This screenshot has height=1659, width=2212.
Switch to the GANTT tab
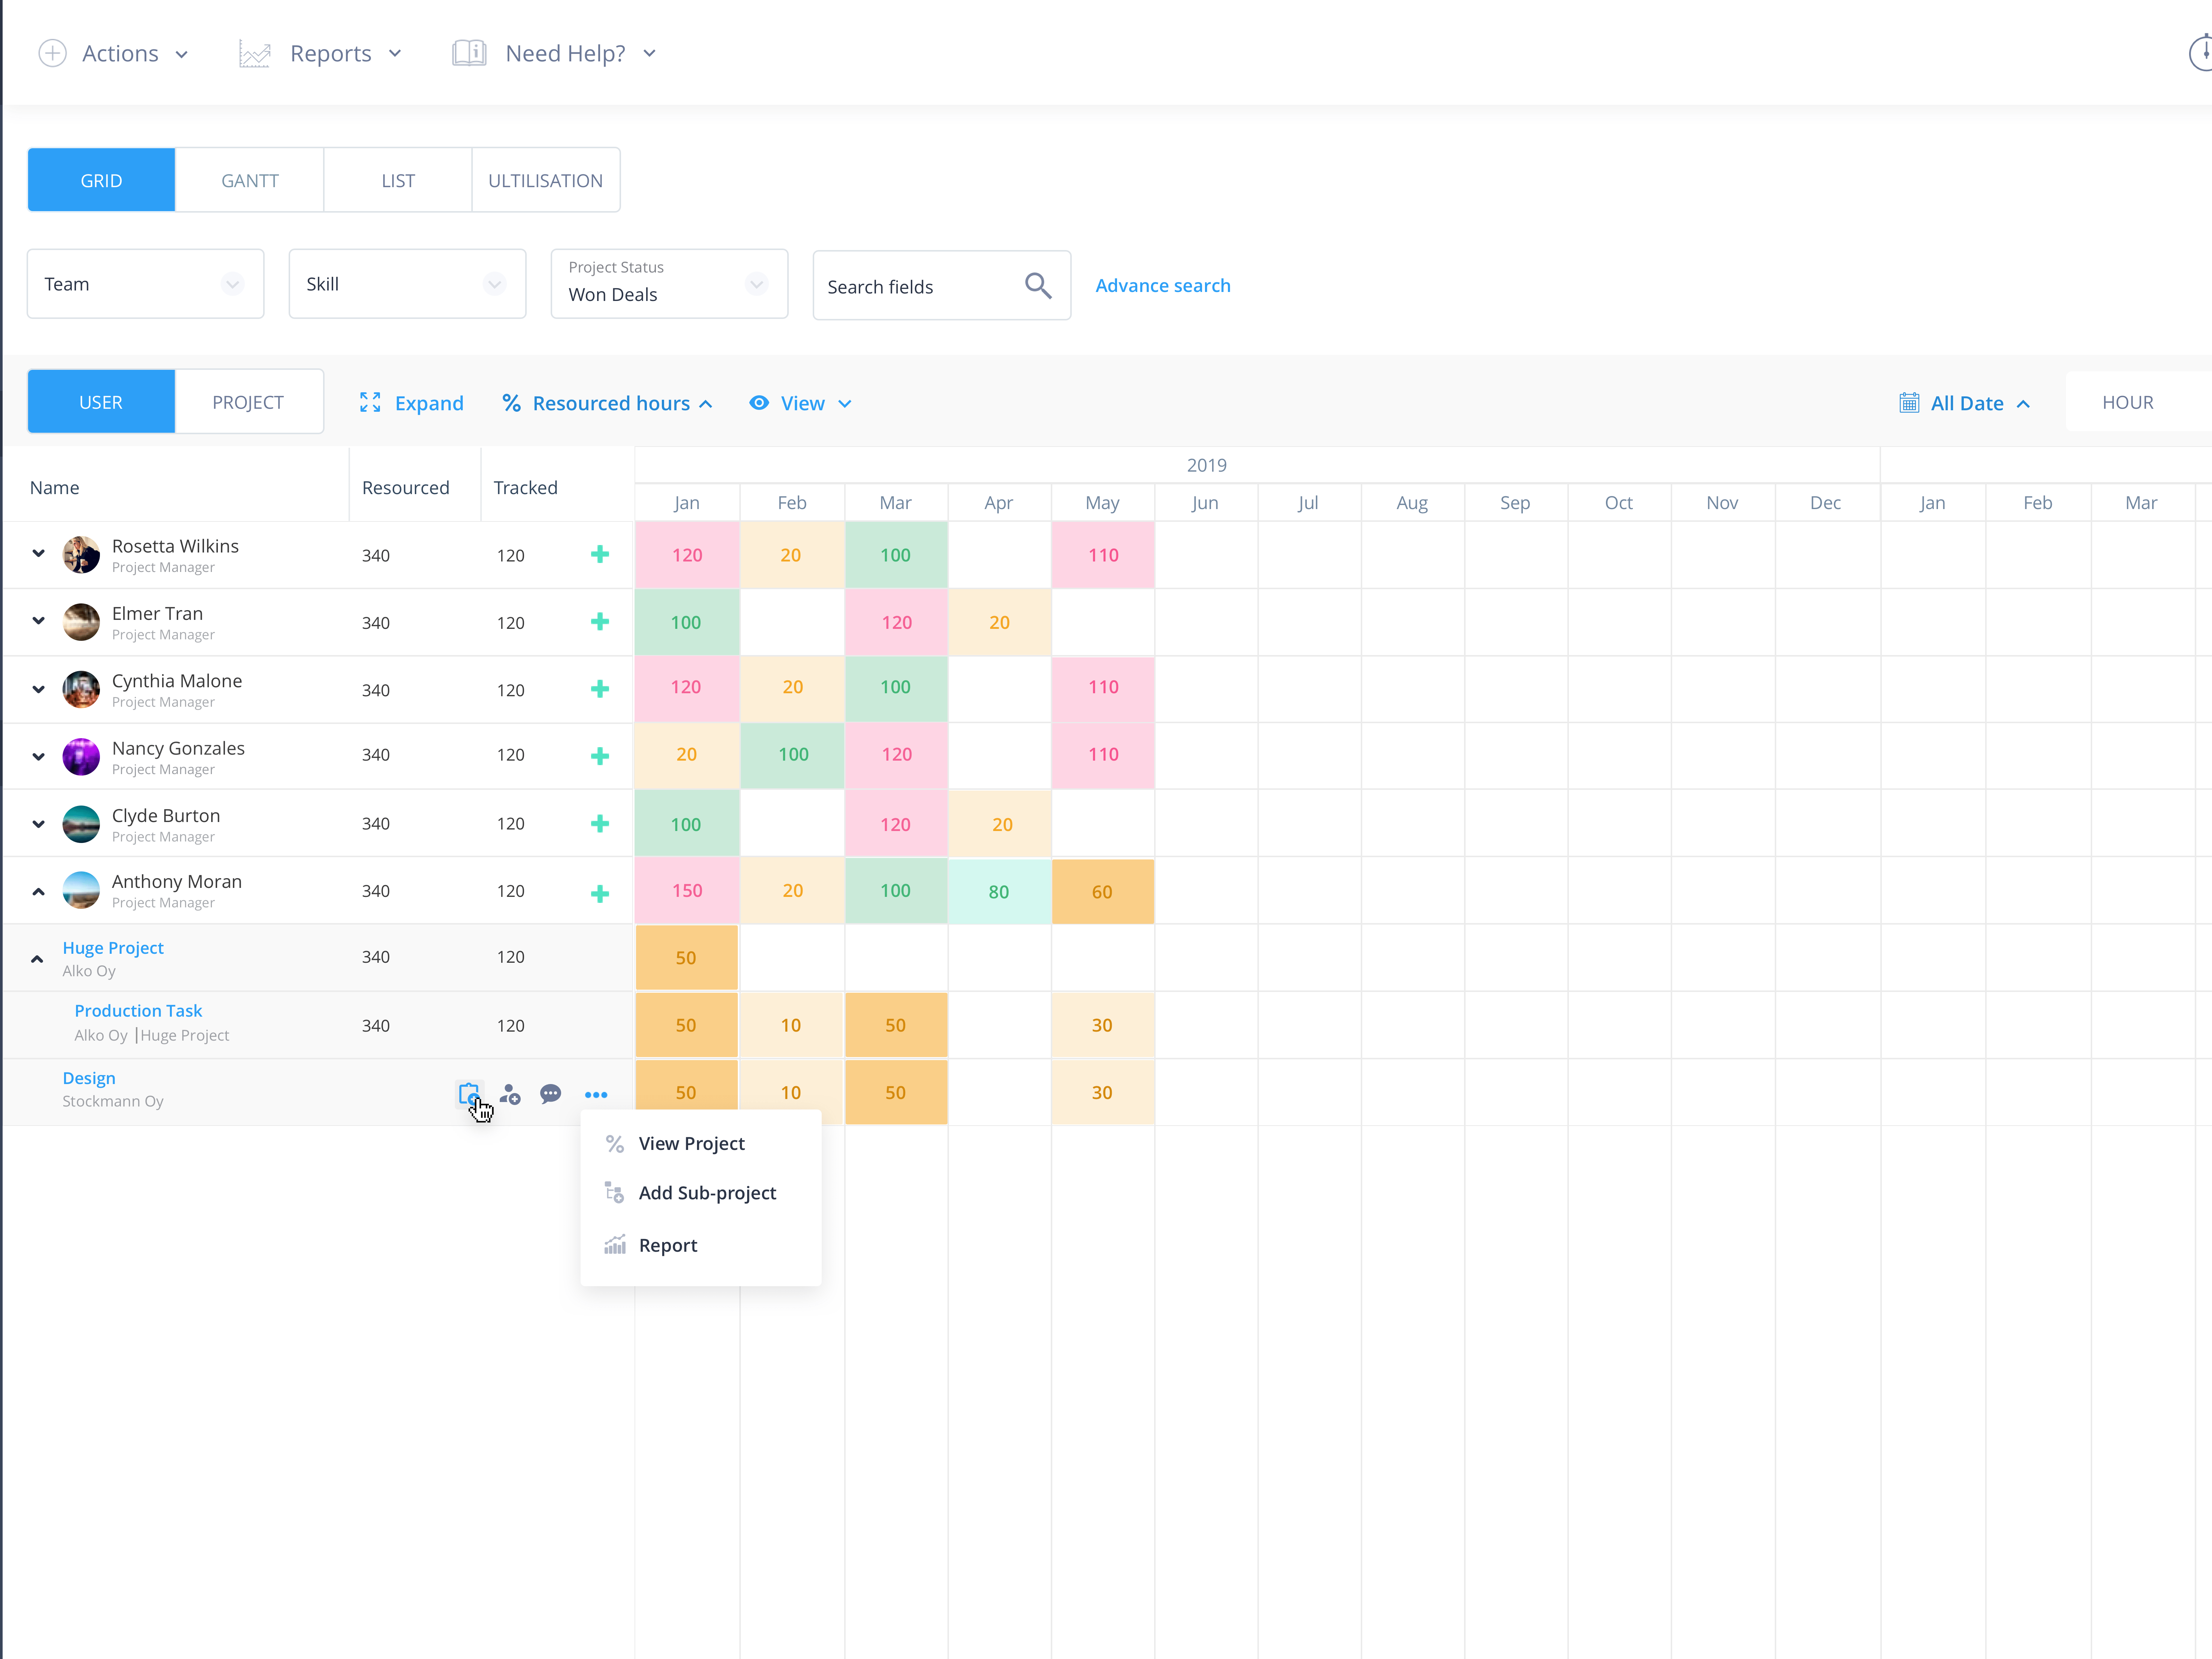point(250,180)
